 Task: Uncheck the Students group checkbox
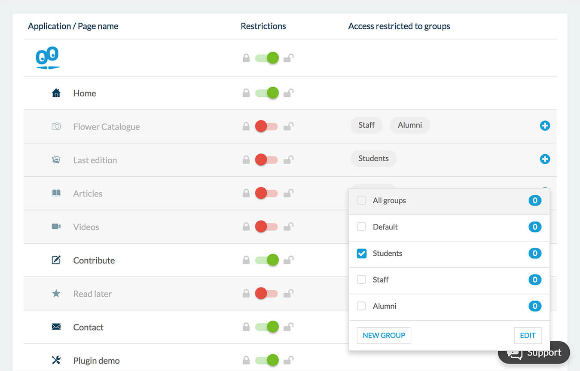(x=362, y=254)
